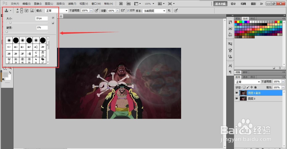The width and height of the screenshot is (287, 149).
Task: Choose the brush preset labeled 17
Action: click(43, 60)
